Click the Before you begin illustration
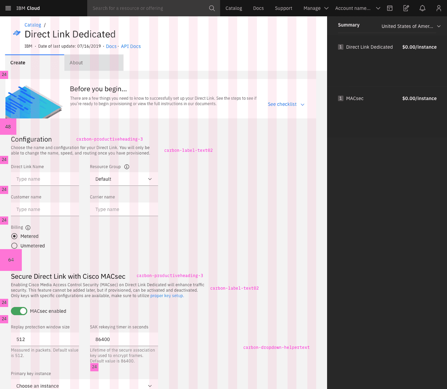Screen dimensions: 447x389 (34, 102)
